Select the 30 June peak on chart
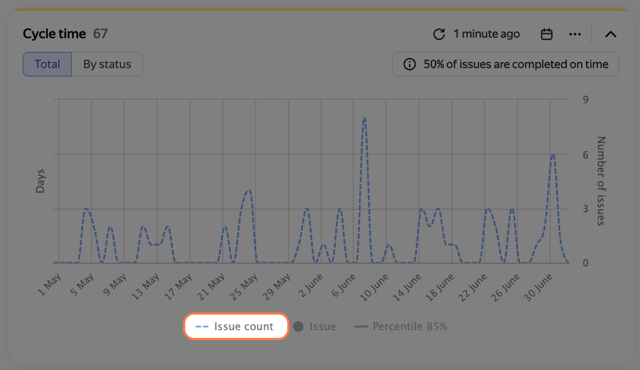The height and width of the screenshot is (370, 640). click(x=553, y=155)
